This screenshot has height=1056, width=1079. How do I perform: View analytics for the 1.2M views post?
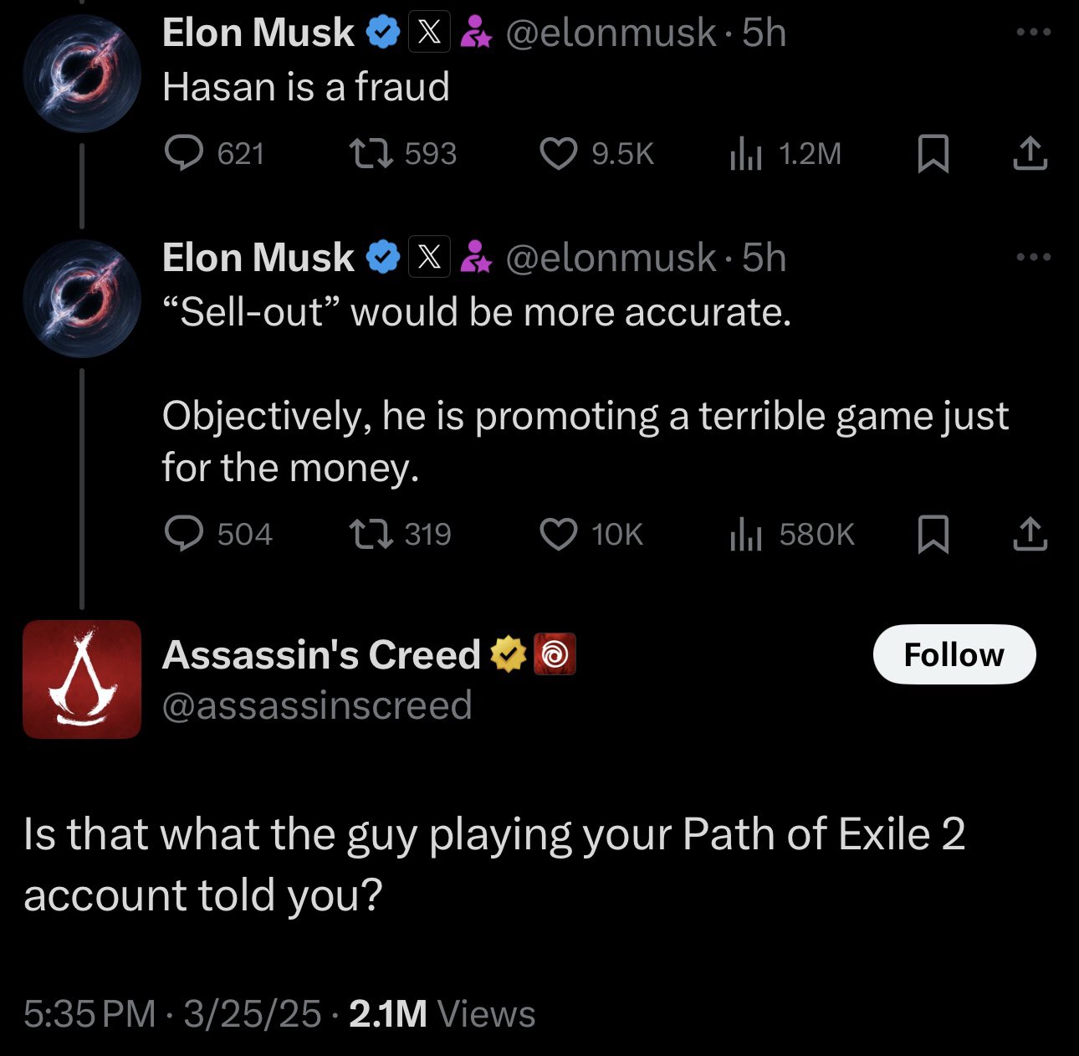(x=745, y=153)
